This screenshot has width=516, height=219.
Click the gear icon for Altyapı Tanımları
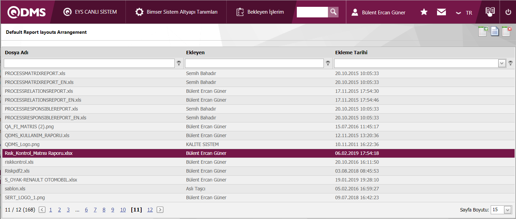point(139,12)
